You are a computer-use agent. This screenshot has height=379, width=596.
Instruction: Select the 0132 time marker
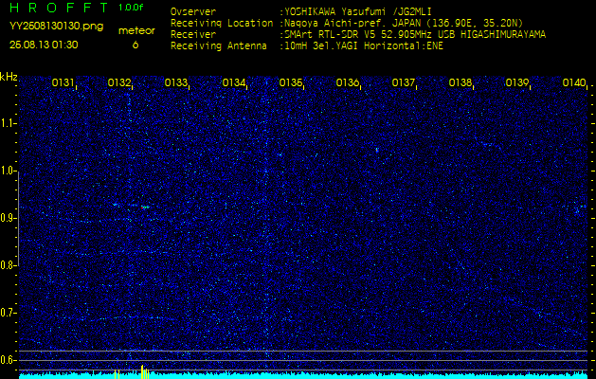click(119, 82)
